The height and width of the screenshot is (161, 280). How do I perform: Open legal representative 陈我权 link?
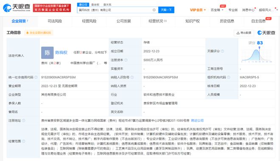[61, 53]
